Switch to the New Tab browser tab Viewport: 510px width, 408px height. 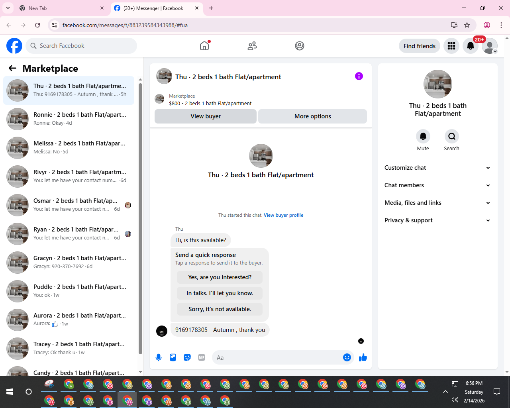[62, 8]
